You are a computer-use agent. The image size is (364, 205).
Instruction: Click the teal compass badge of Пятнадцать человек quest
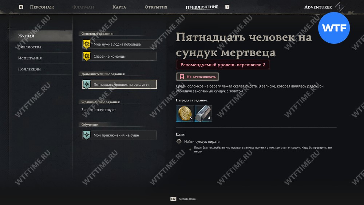[x=87, y=84]
